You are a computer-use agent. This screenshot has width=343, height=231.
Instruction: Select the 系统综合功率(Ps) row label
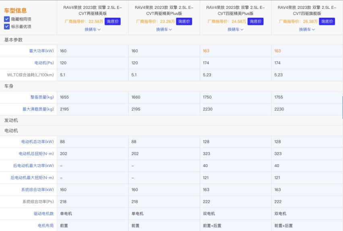(x=38, y=202)
